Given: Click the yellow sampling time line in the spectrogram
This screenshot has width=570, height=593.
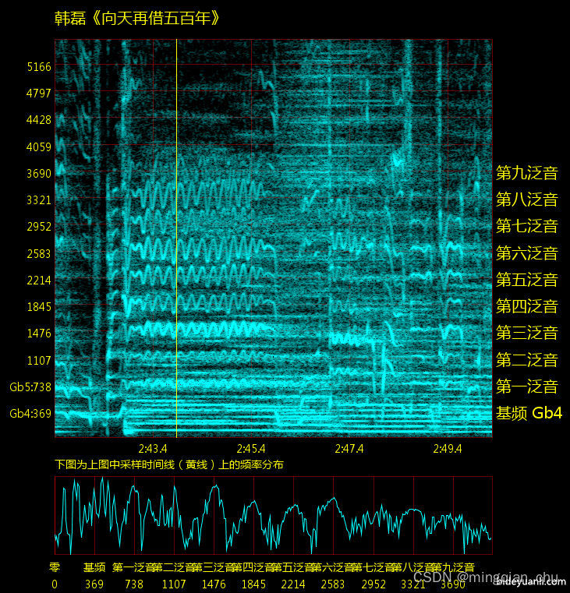Looking at the screenshot, I should pos(176,238).
